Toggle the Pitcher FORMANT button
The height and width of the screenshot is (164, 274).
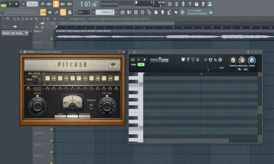[x=91, y=106]
